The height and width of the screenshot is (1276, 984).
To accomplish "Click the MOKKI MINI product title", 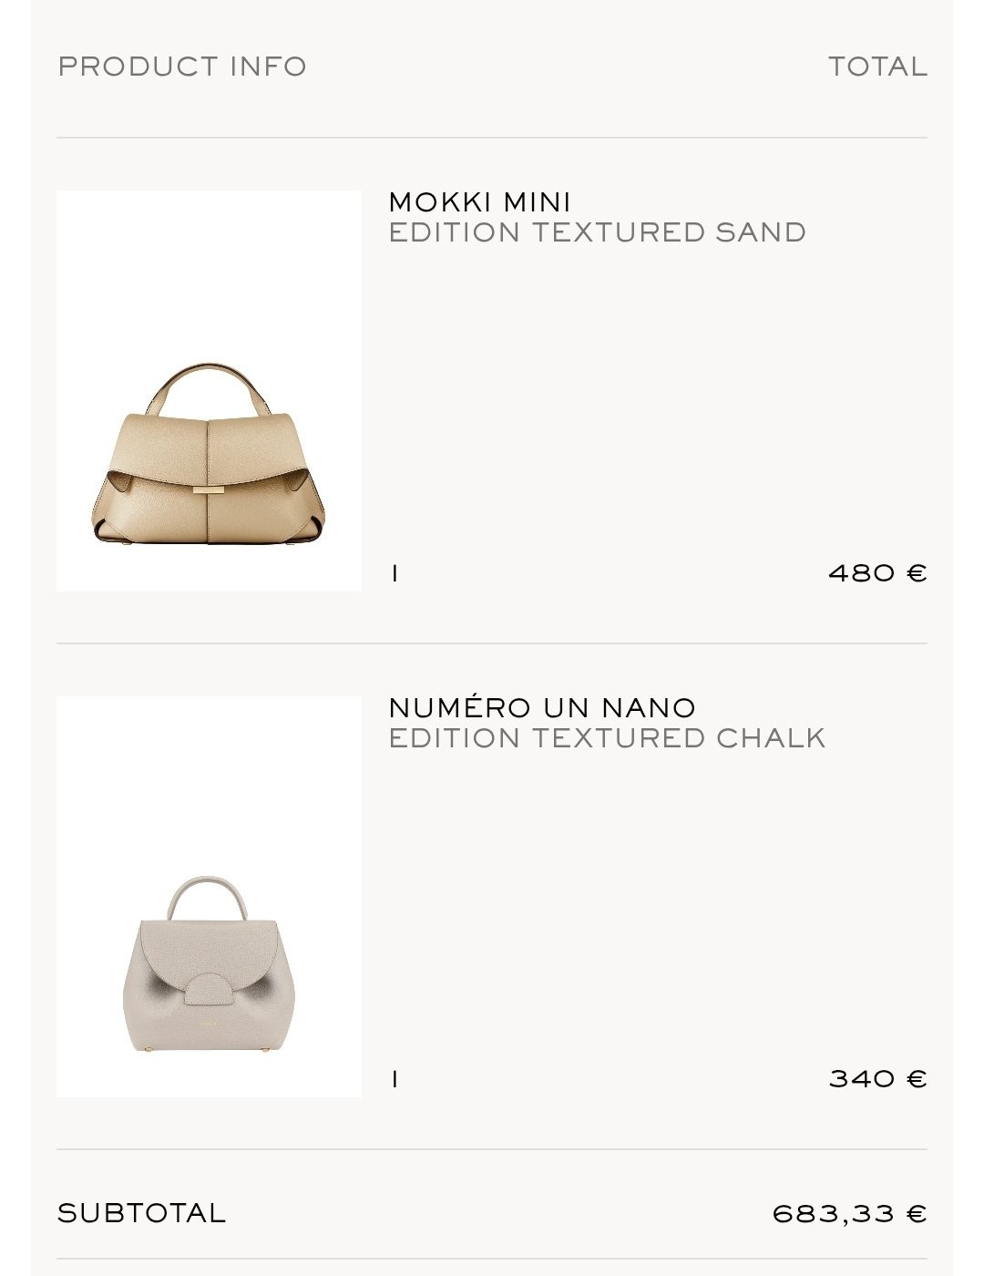I will point(480,201).
